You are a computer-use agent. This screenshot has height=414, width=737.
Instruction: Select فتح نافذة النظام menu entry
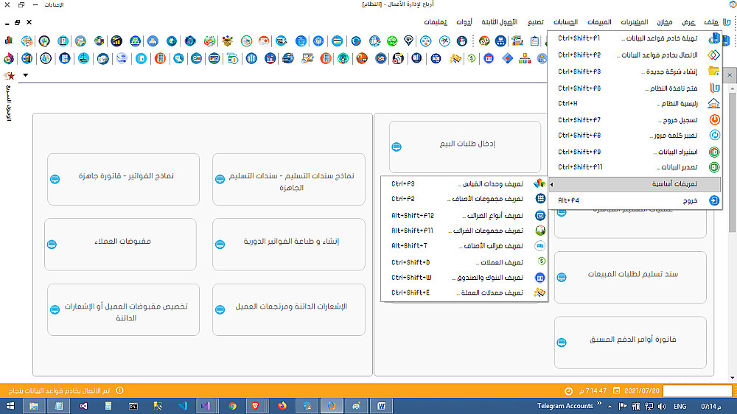tap(635, 88)
